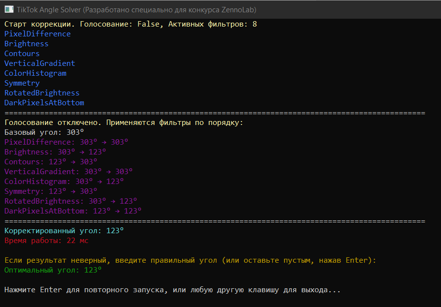Click VerticalGradient in the blue filter list
This screenshot has height=307, width=441.
(x=40, y=63)
